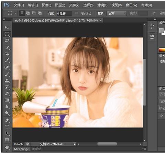Screen dimensions: 165x153
Task: Select the Lasso tool
Action: [7, 41]
